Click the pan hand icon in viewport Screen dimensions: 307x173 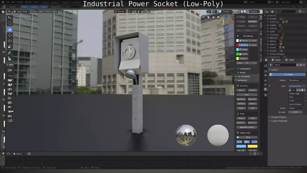click(x=213, y=17)
